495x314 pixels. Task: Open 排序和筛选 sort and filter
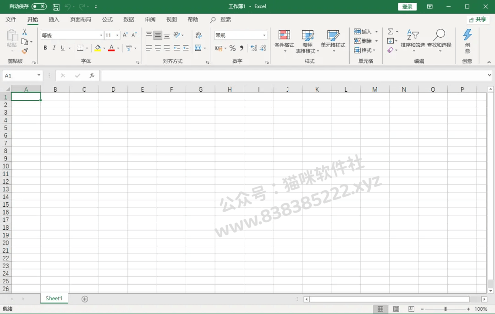click(413, 40)
